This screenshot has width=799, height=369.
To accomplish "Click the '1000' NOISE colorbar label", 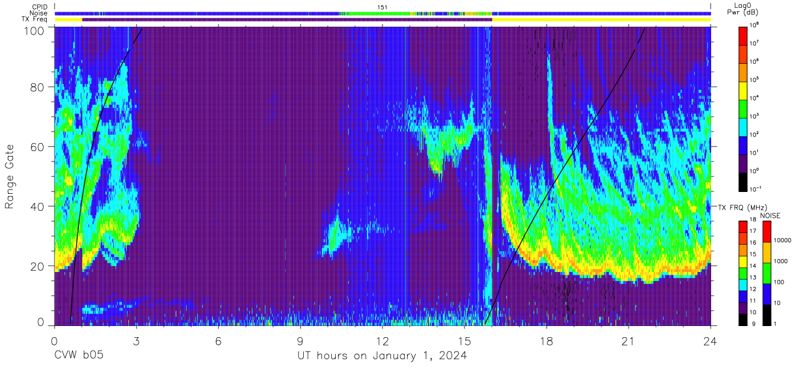I will 781,261.
